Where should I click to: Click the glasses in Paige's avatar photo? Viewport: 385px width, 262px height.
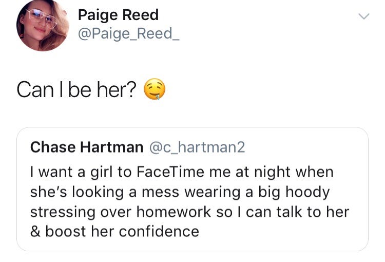click(x=42, y=16)
